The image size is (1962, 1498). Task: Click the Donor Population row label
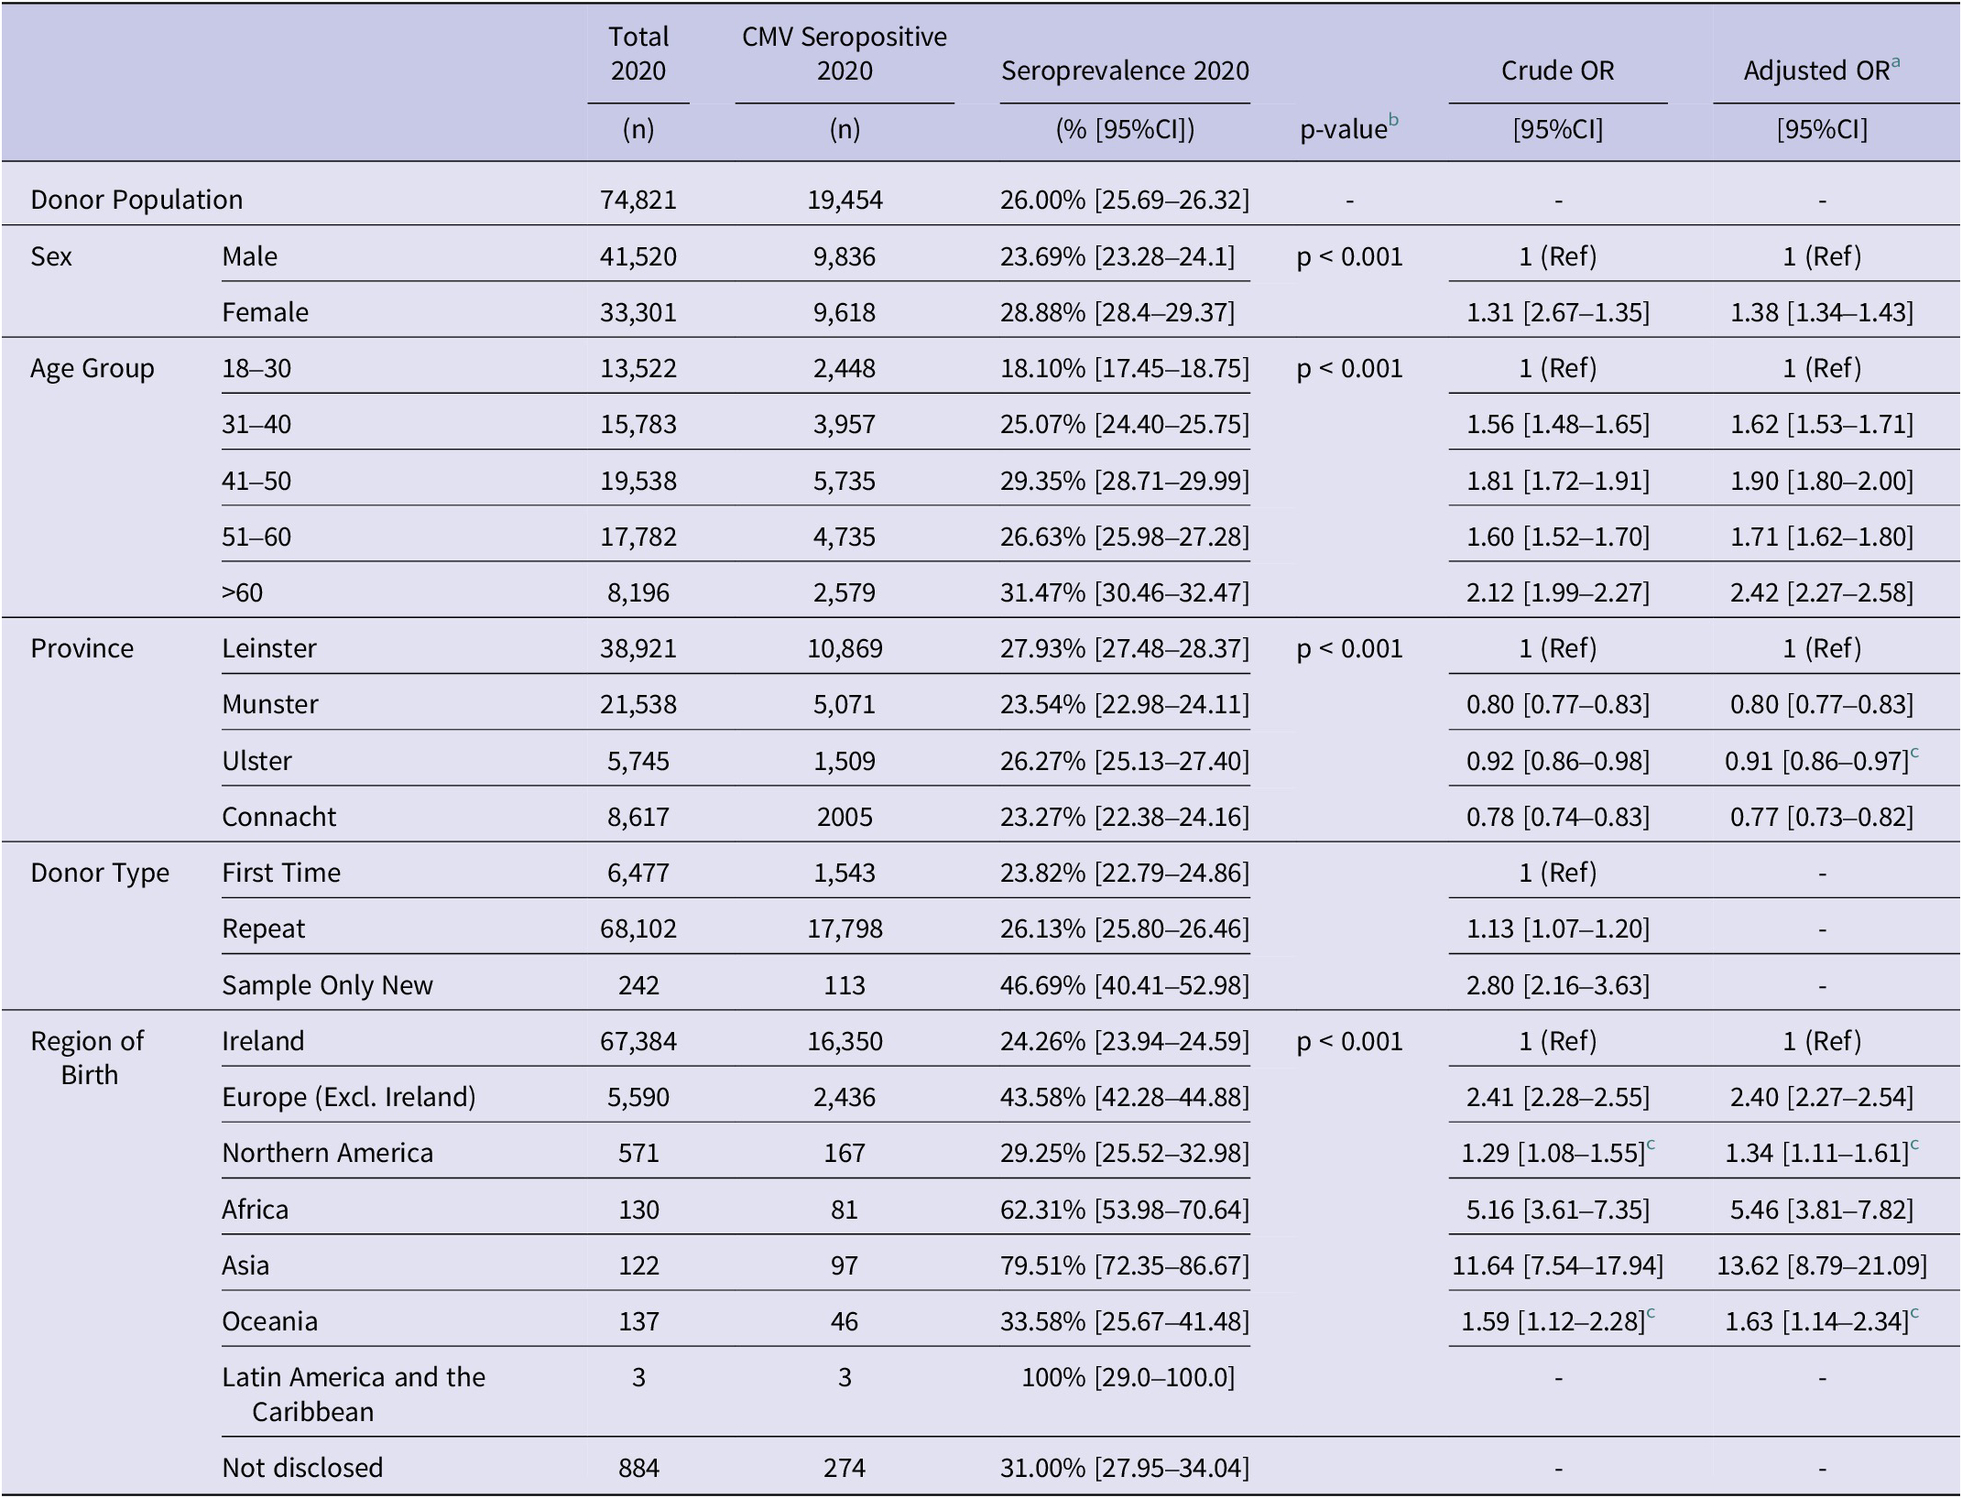pos(136,200)
